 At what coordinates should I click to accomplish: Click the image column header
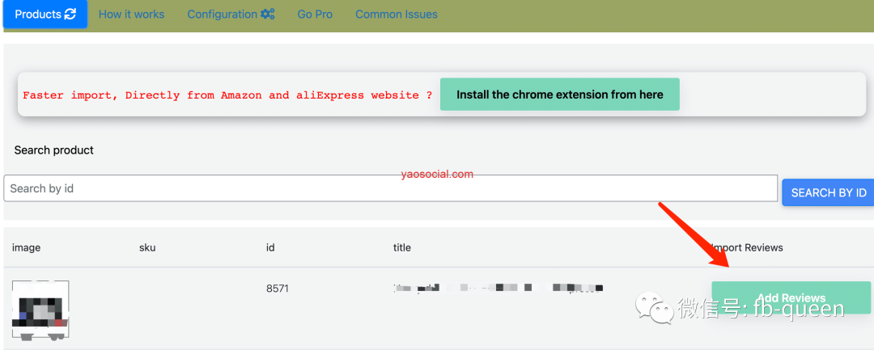tap(26, 247)
